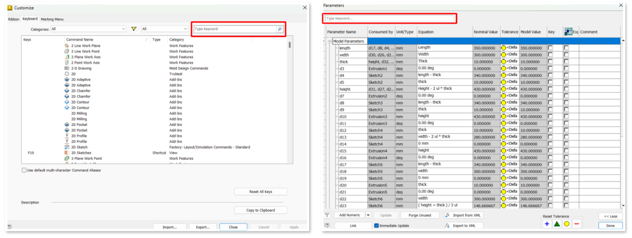Click the yellow filter funnel icon in Customize
Screen dimensions: 632x238
(134, 29)
